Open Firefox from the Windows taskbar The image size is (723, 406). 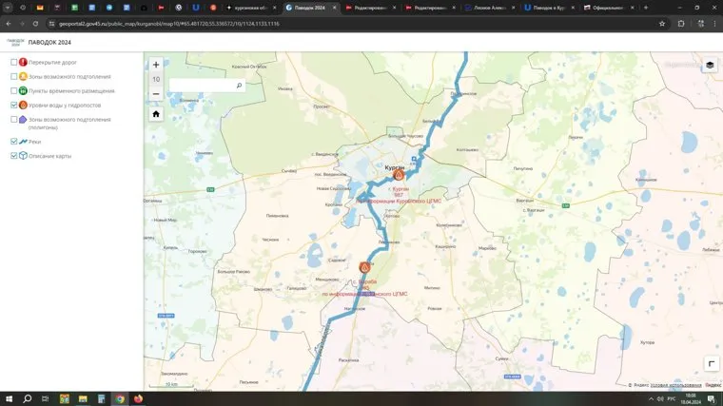tap(138, 398)
